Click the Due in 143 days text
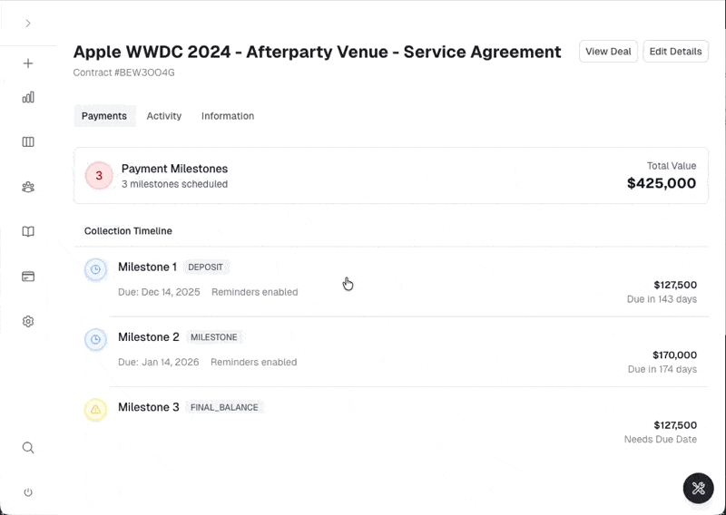 tap(662, 299)
